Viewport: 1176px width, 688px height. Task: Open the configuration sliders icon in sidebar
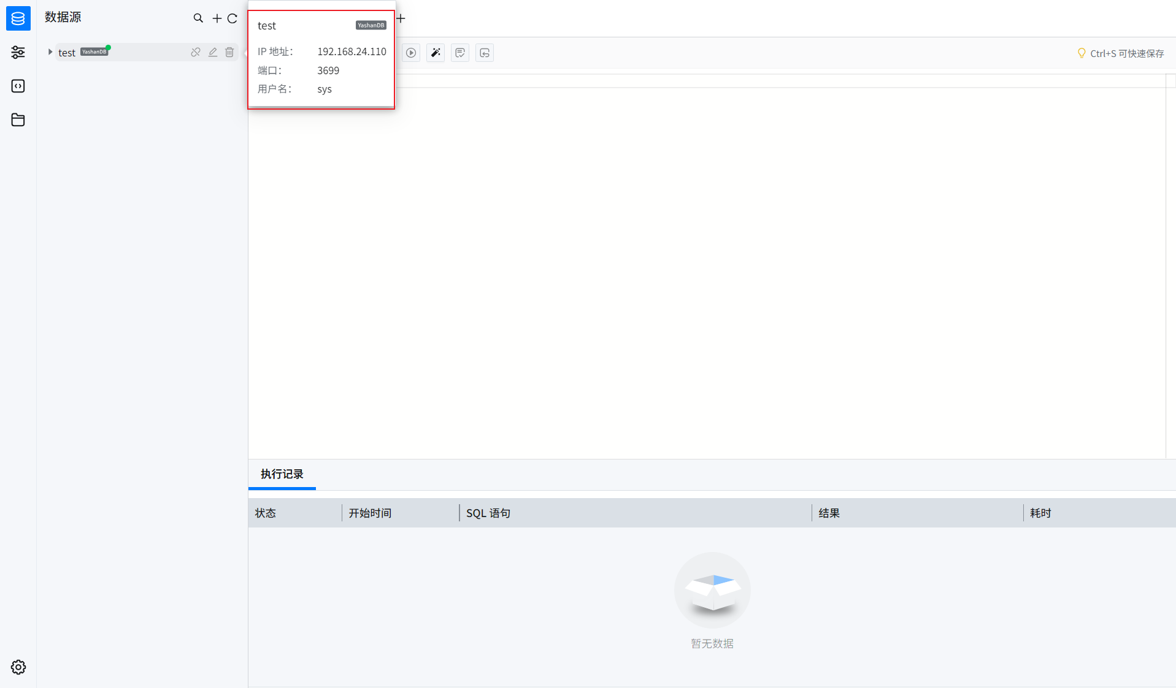pos(18,52)
